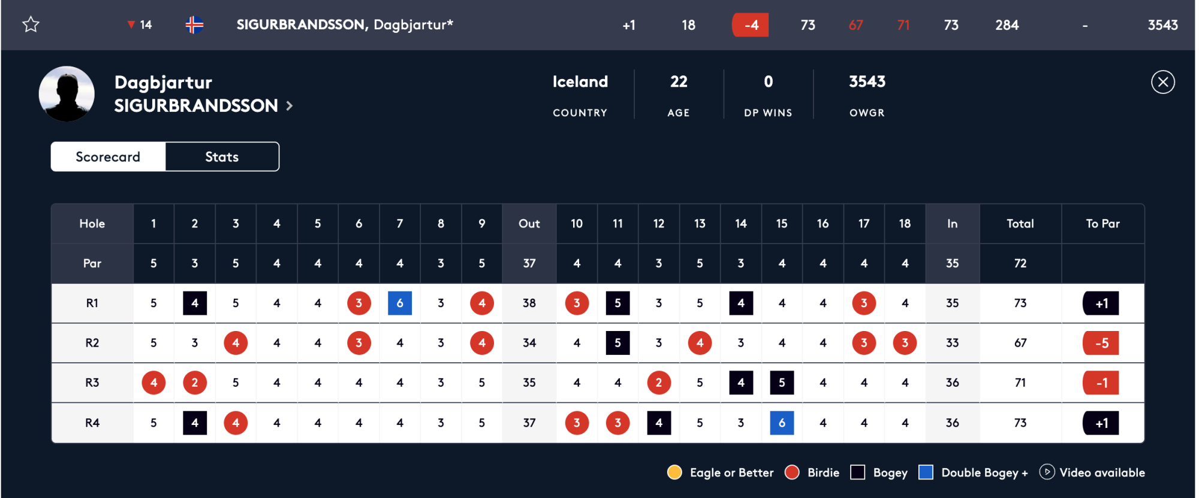Screen dimensions: 1199x498
Task: Click the double bogey 6 in R1
Action: click(400, 303)
